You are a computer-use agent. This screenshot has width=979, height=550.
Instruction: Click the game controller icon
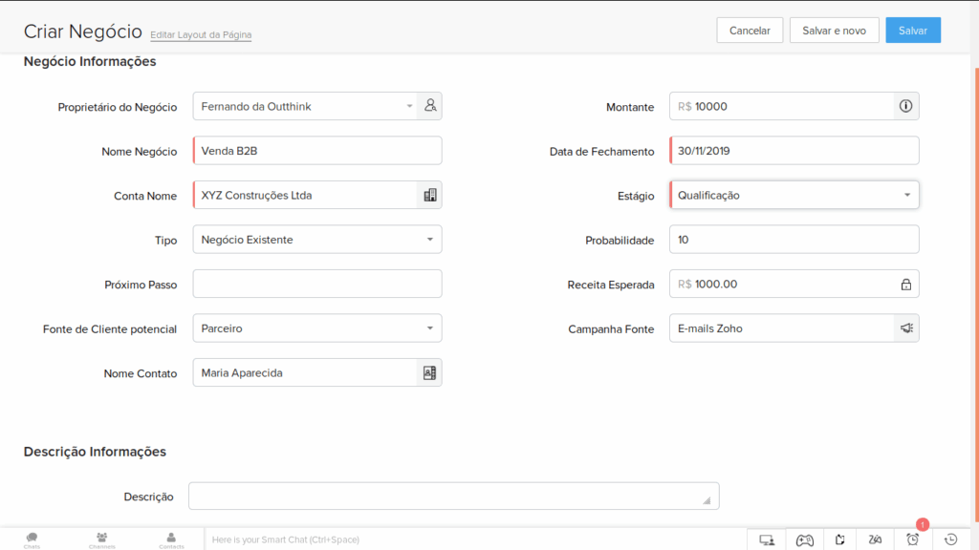coord(805,540)
